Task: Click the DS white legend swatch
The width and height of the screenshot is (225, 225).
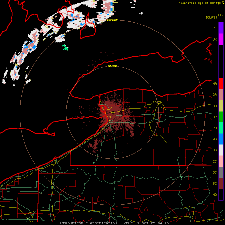Action: click(x=221, y=150)
